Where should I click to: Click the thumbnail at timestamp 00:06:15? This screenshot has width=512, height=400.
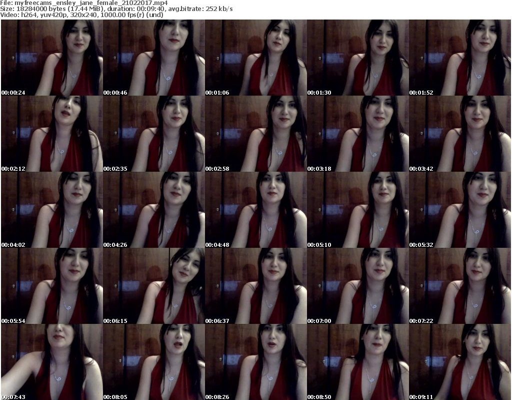[x=154, y=286]
